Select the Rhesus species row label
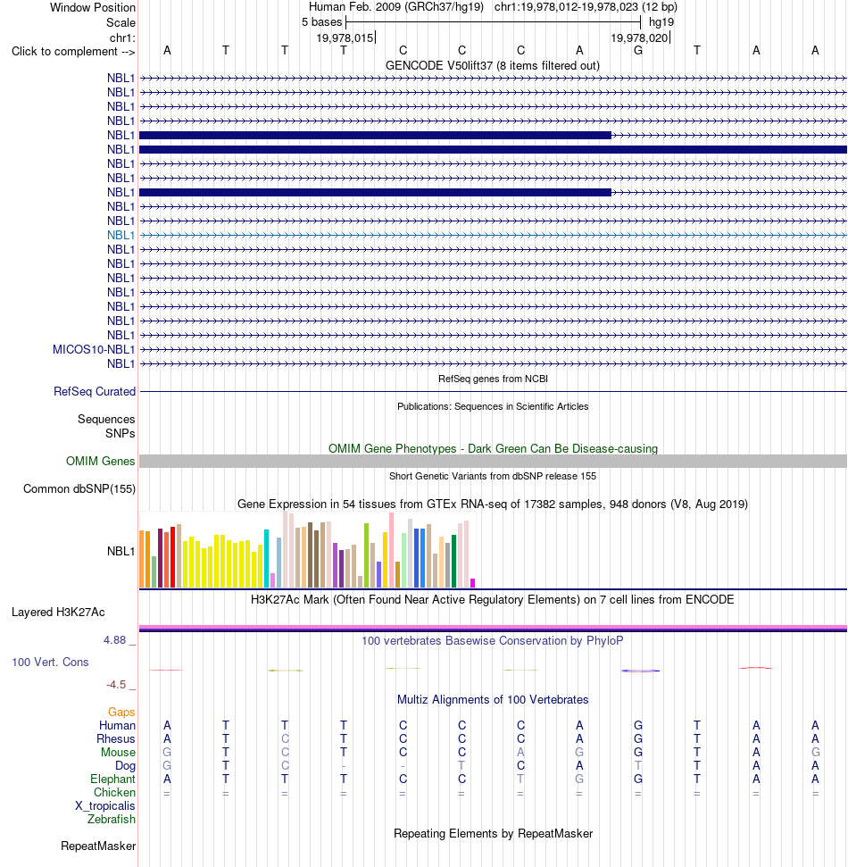Screen dimensions: 848x867 tap(115, 738)
